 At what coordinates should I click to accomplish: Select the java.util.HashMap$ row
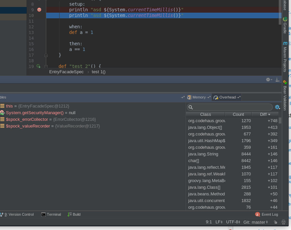pyautogui.click(x=232, y=141)
